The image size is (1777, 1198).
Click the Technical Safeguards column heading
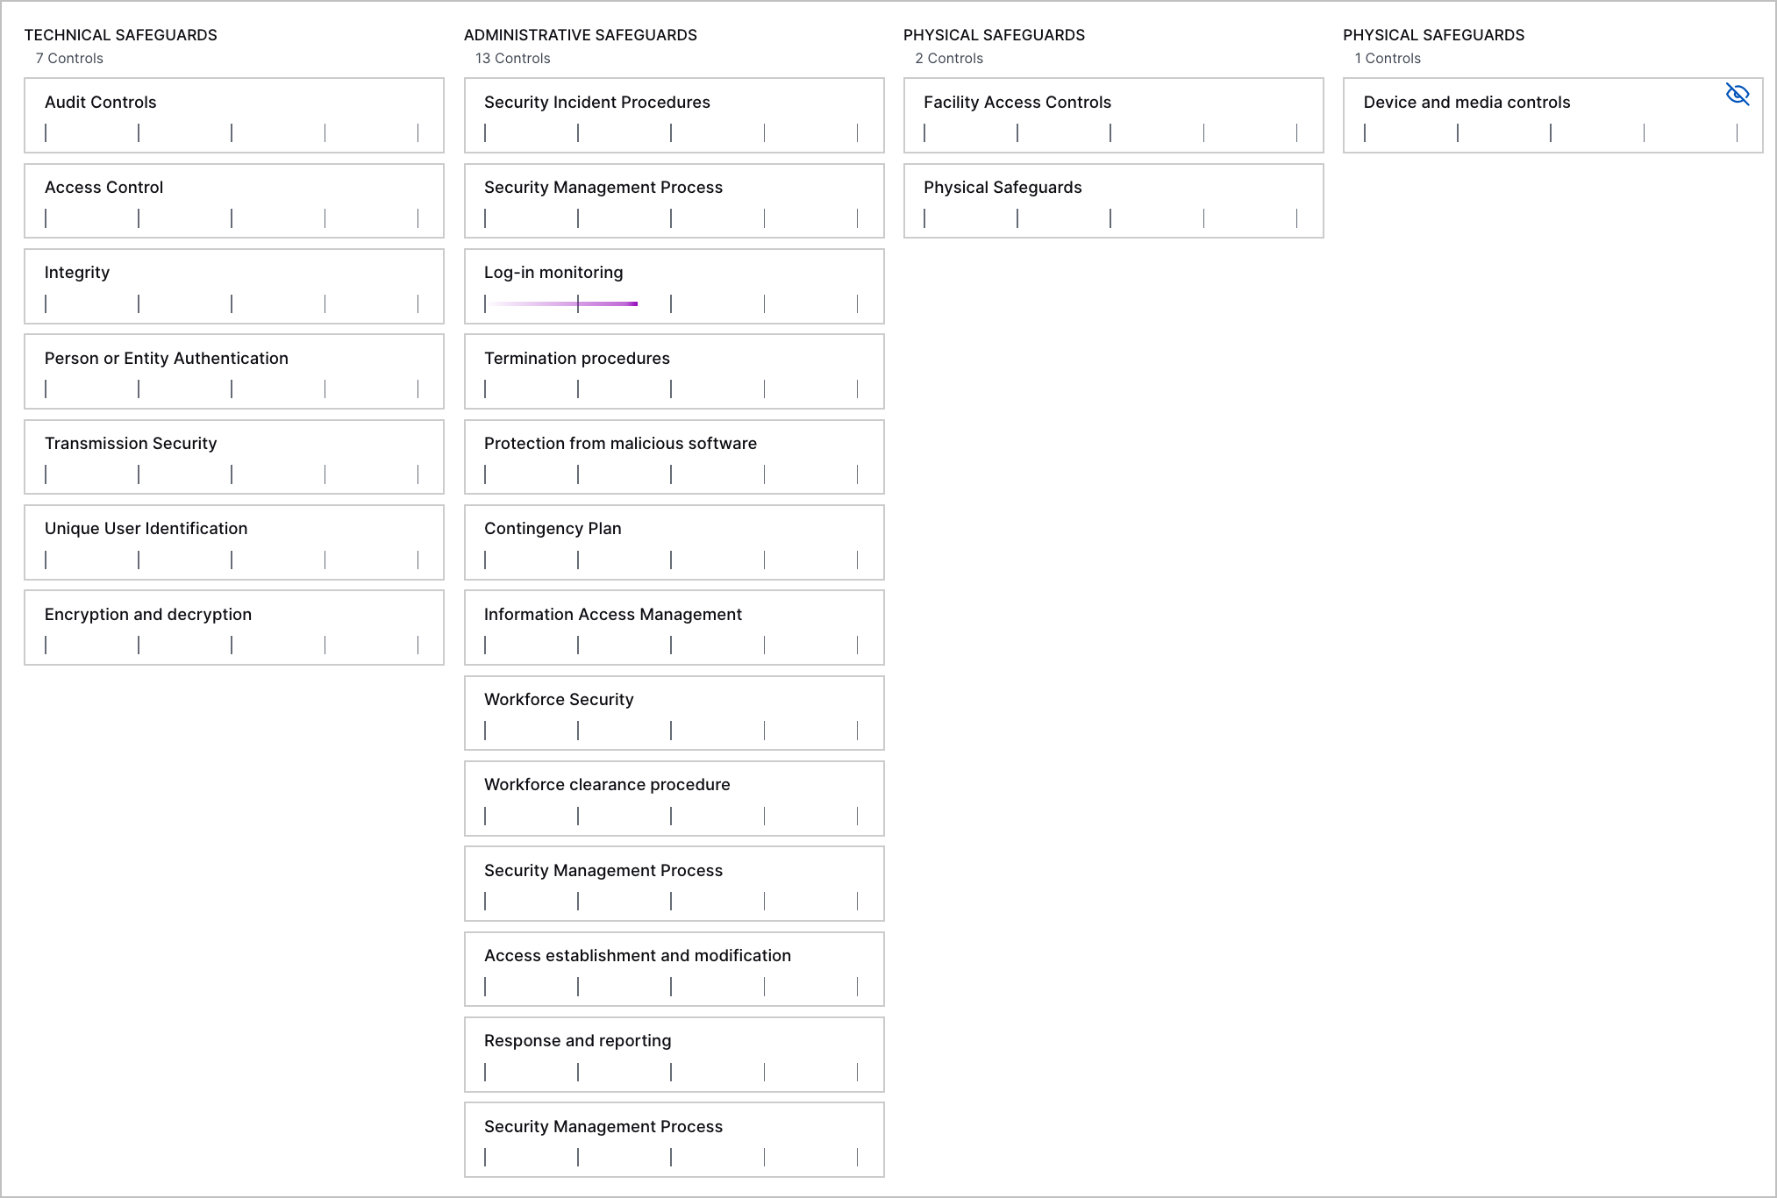pyautogui.click(x=121, y=35)
